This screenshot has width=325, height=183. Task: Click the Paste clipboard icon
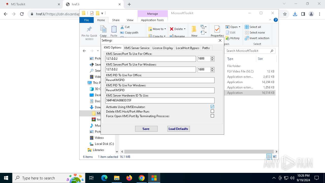[x=114, y=29]
